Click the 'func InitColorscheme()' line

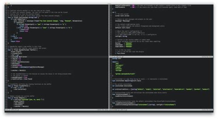[x=121, y=94]
